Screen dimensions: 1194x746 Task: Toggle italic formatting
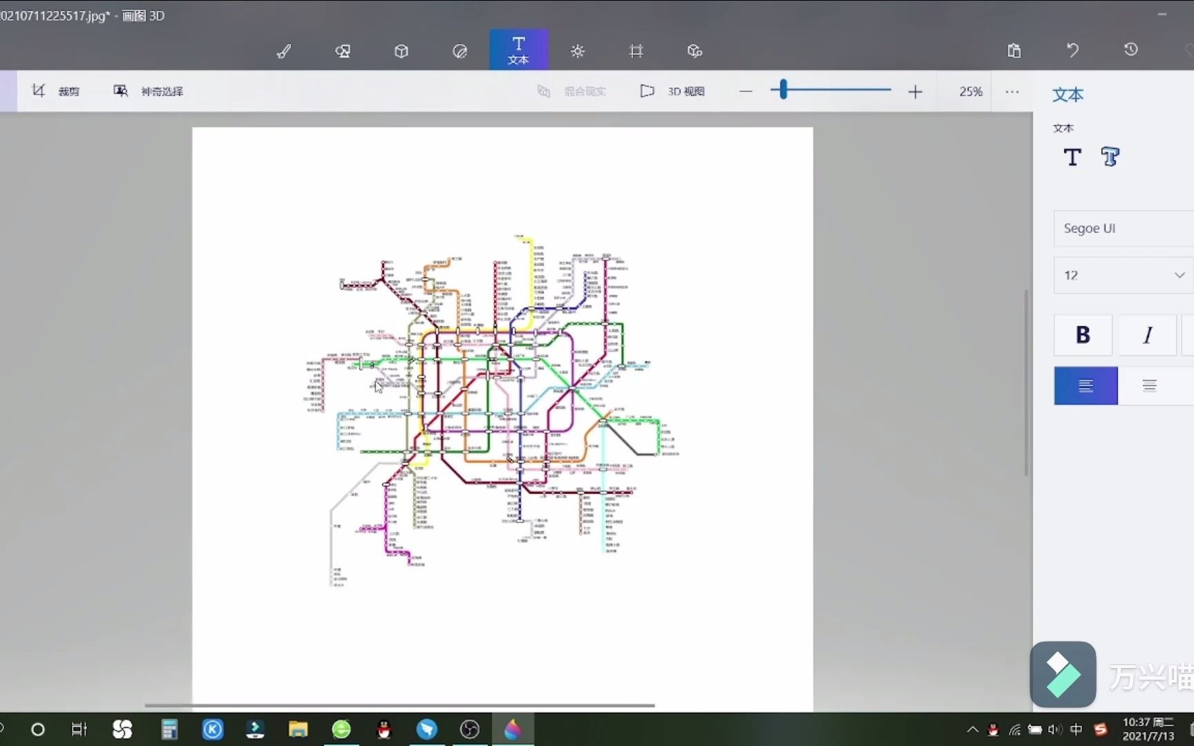(1148, 335)
